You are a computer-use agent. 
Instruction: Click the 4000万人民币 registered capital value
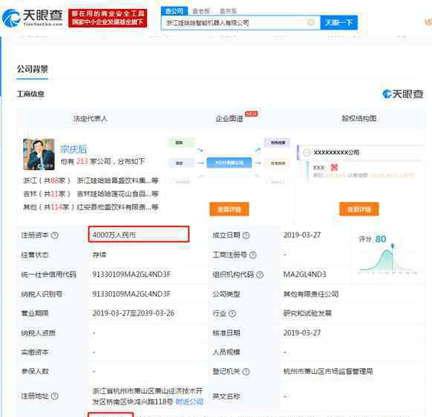[x=114, y=235]
